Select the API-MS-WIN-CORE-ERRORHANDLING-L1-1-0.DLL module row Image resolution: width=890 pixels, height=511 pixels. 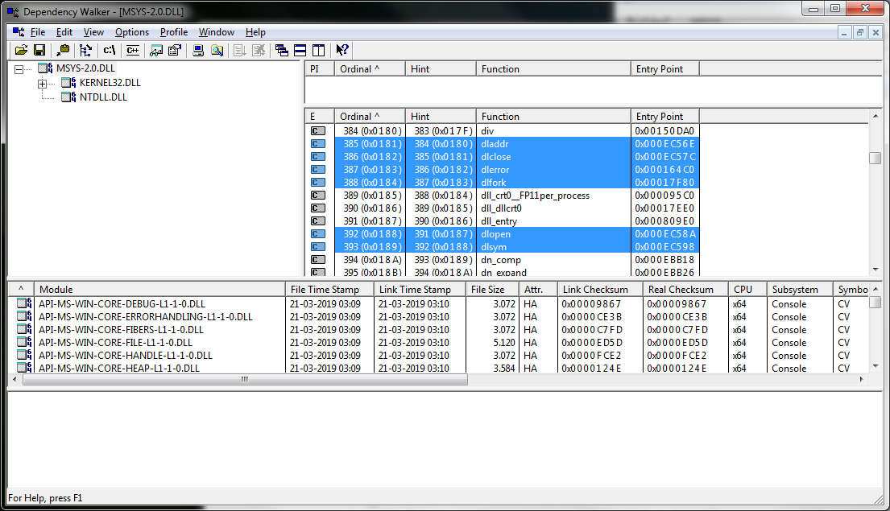(438, 316)
